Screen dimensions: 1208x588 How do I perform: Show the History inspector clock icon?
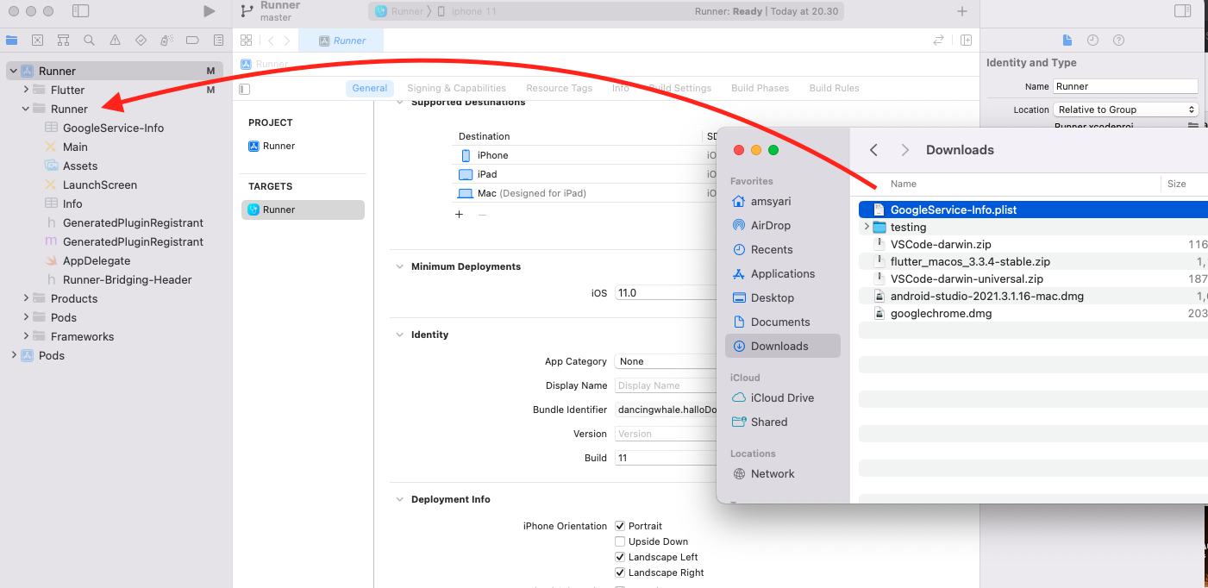point(1092,41)
